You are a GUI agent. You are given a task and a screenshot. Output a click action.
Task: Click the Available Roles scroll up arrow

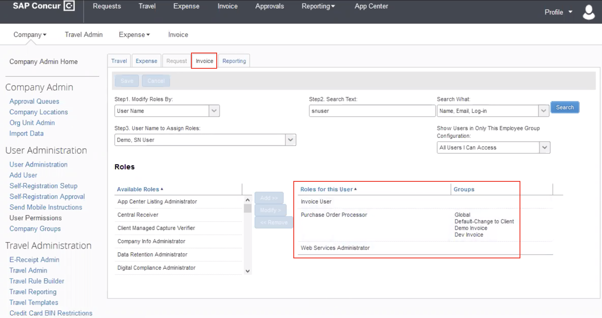pyautogui.click(x=248, y=200)
